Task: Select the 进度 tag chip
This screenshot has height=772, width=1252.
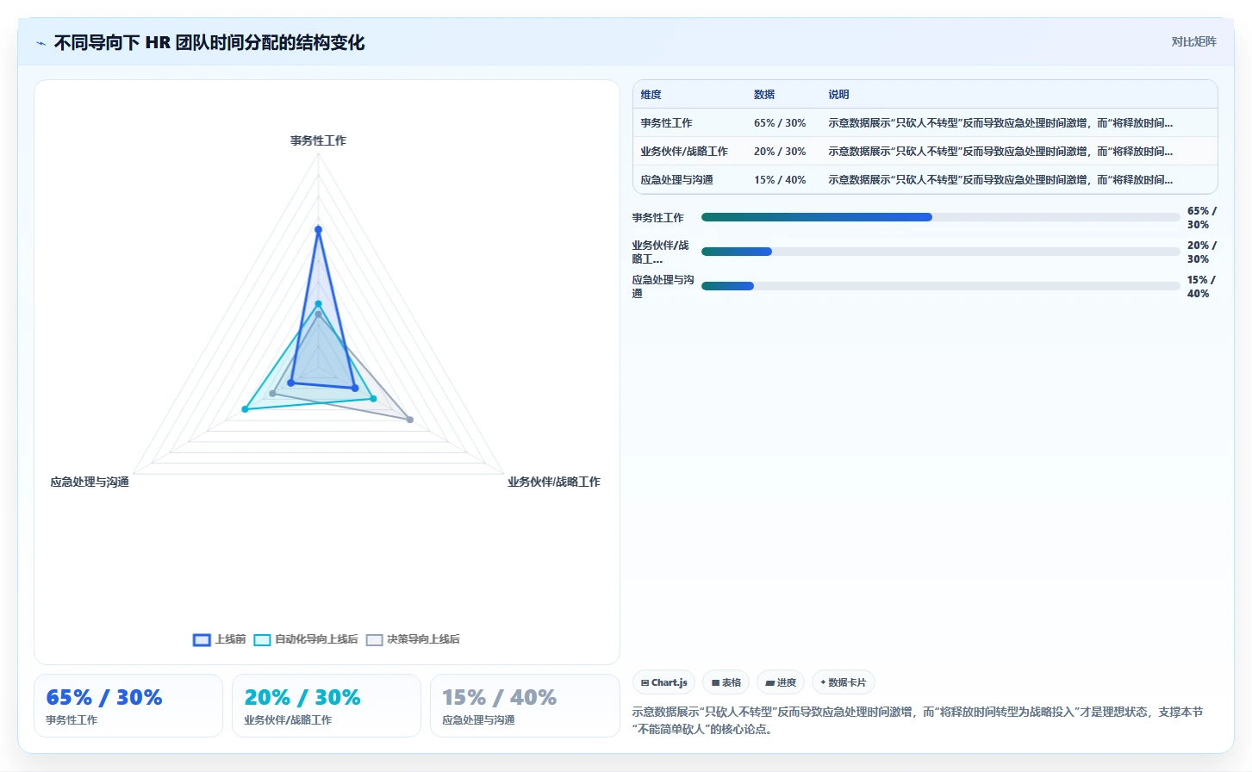Action: (x=781, y=682)
